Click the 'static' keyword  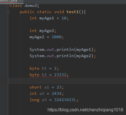pyautogui.click(x=44, y=12)
